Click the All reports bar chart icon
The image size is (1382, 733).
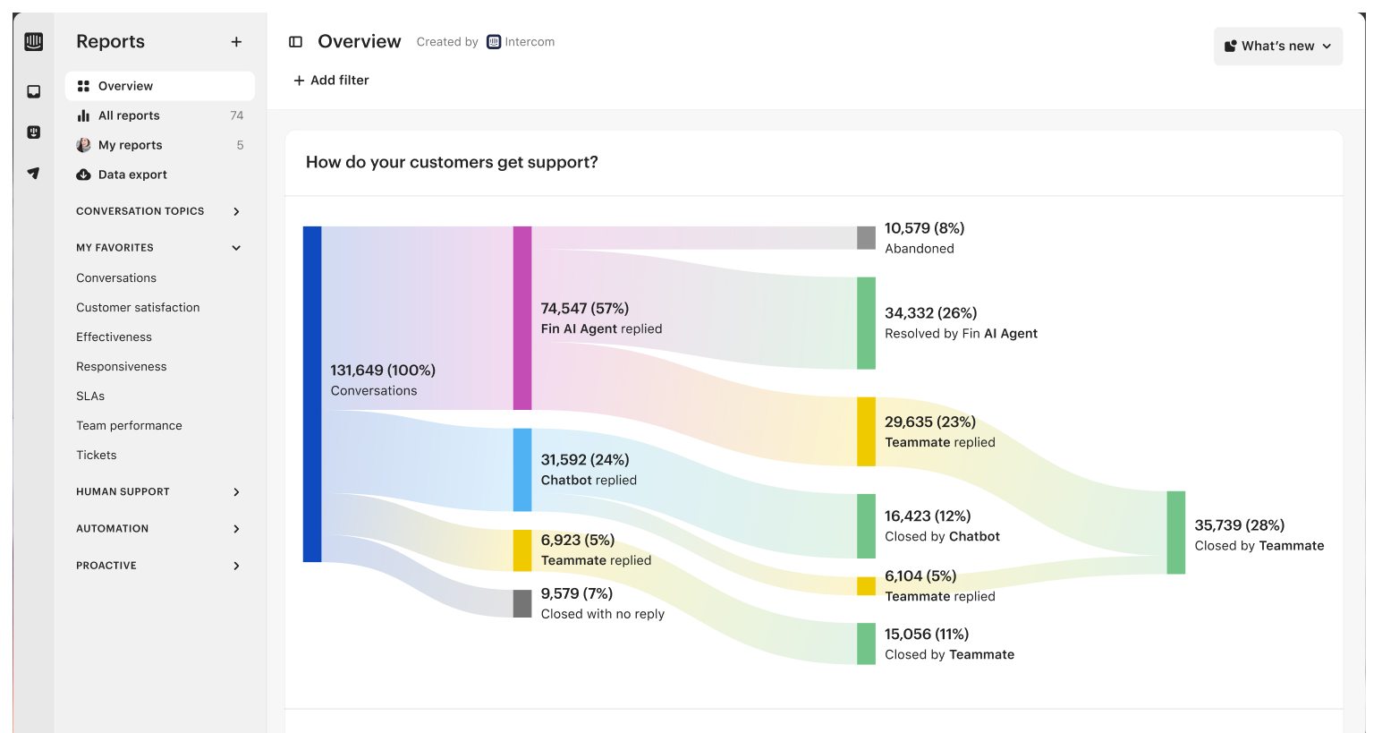click(83, 115)
